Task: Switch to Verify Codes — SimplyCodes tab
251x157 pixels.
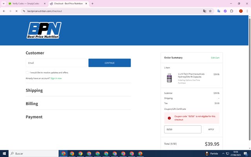Action: (x=25, y=4)
